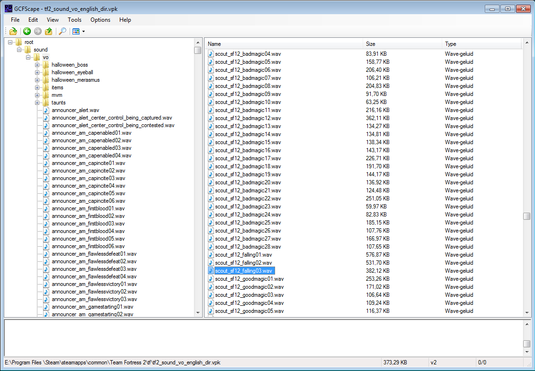Click audio icon of scout_sf12_goodmagic01.wav

point(211,279)
